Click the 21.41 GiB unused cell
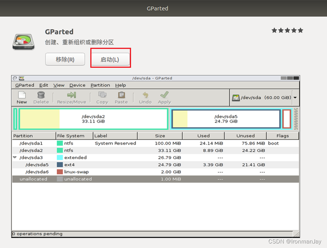 point(254,165)
